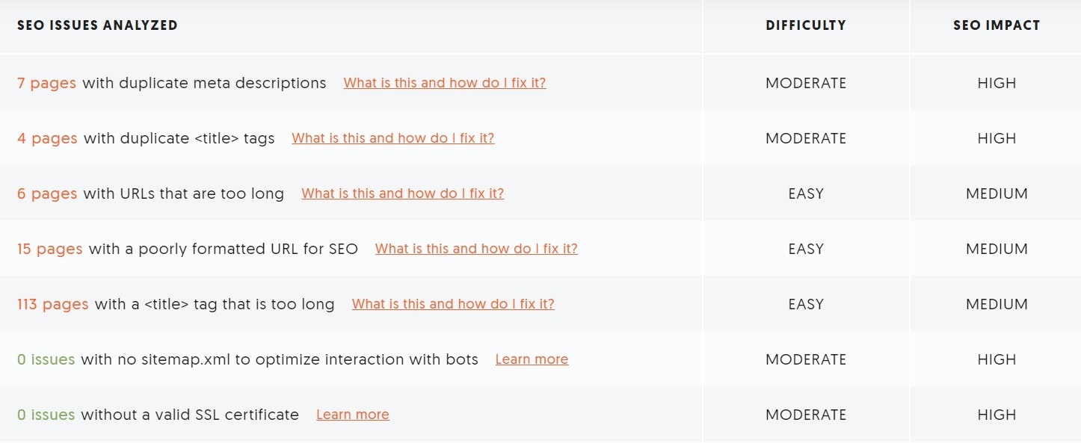Select the HIGH impact cell for SSL certificate row
This screenshot has height=443, width=1081.
point(996,415)
